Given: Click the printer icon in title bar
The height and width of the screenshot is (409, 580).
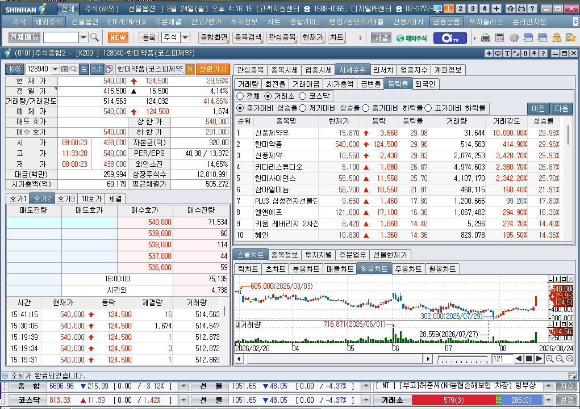Looking at the screenshot, I should point(521,9).
